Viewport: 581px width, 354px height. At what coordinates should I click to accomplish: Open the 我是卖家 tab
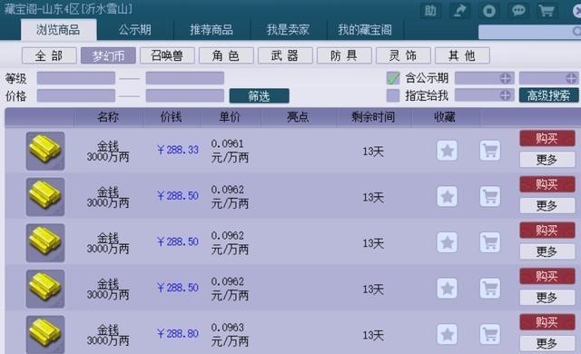289,30
